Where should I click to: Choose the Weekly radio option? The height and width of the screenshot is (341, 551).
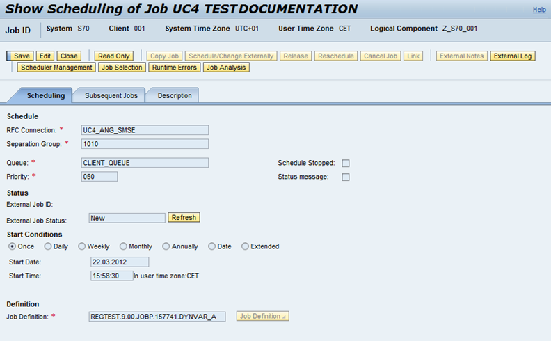click(82, 246)
